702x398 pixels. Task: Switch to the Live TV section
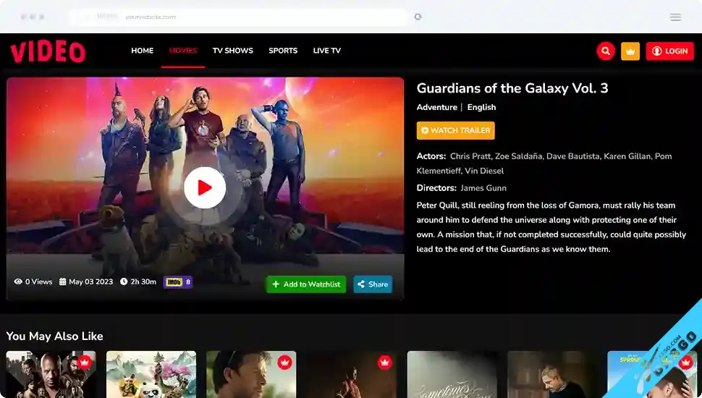pyautogui.click(x=327, y=51)
